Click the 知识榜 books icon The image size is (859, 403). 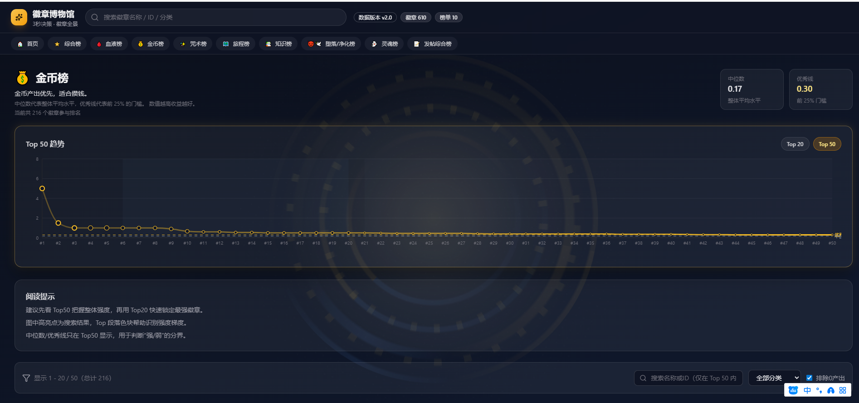268,44
